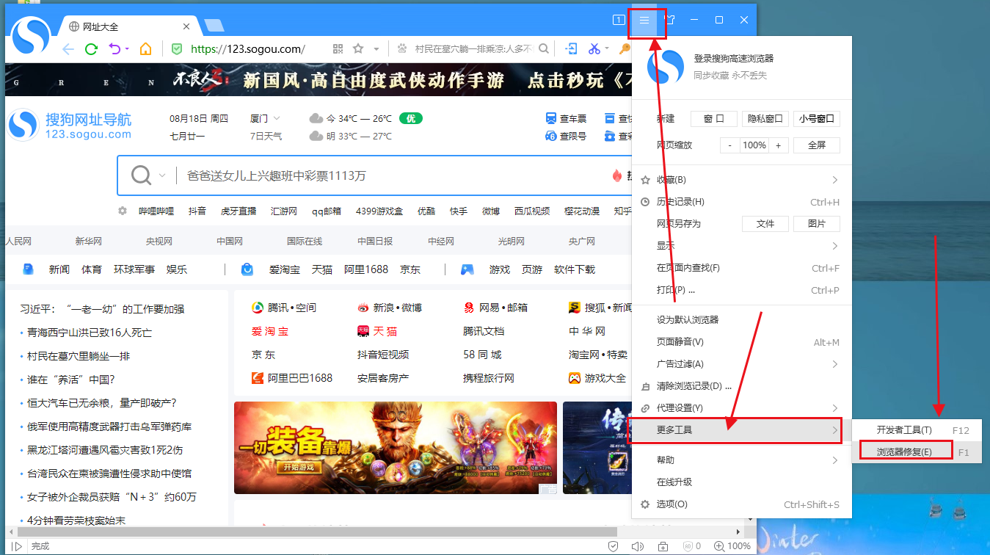Click the tab count icon showing 1
Image resolution: width=990 pixels, height=555 pixels.
[x=619, y=20]
